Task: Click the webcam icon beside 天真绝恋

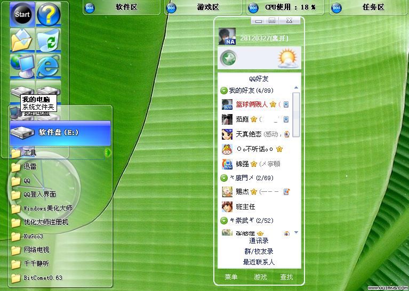Action: 287,134
